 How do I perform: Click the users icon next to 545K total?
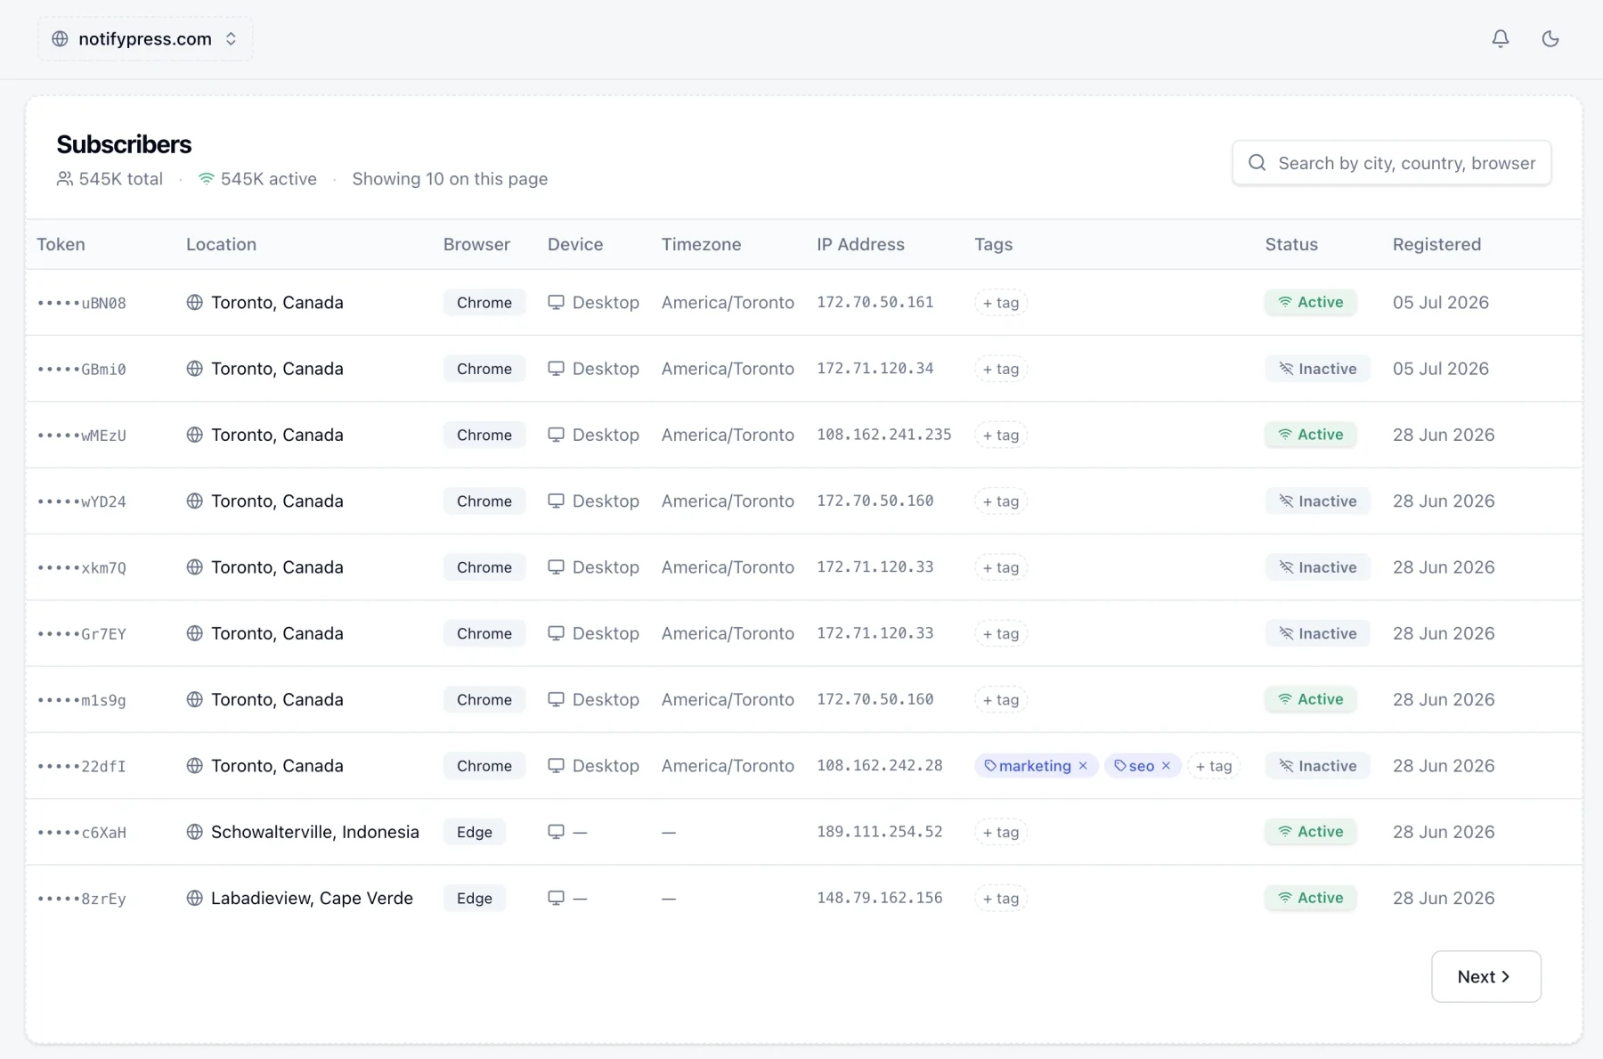(65, 179)
